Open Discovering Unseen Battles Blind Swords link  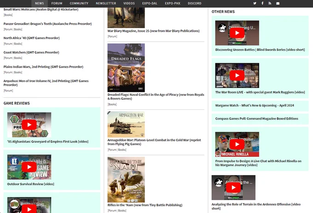click(x=260, y=50)
